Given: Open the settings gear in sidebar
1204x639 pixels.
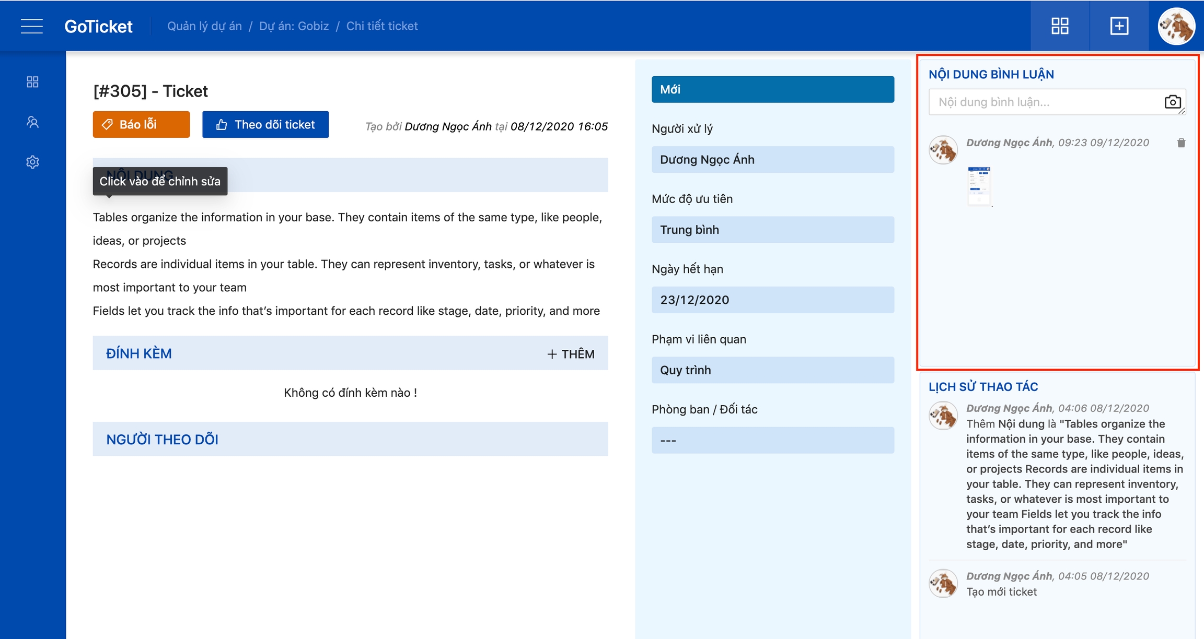Looking at the screenshot, I should point(32,162).
